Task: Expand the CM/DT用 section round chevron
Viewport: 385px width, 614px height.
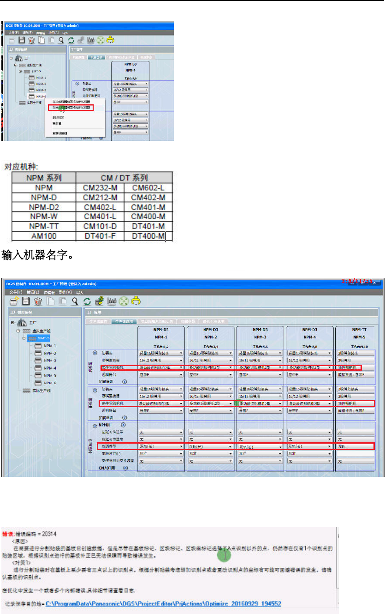Action: (125, 468)
